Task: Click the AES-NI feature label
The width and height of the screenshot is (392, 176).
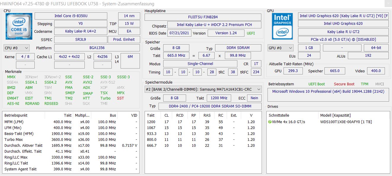Action: click(13, 104)
